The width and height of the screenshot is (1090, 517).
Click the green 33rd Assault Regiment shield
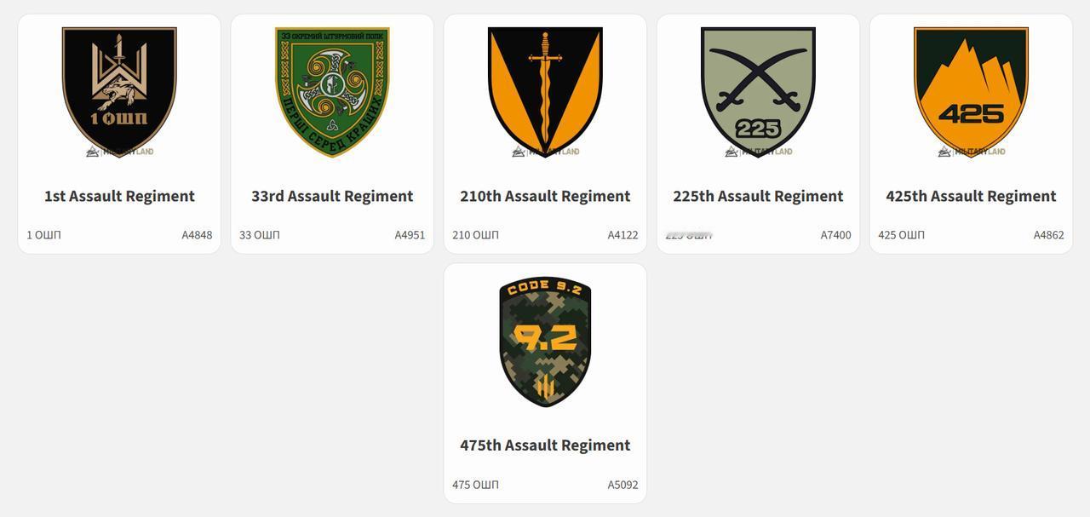click(332, 92)
